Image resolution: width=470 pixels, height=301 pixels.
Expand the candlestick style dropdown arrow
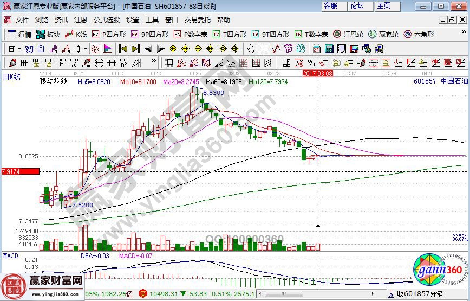[86, 48]
